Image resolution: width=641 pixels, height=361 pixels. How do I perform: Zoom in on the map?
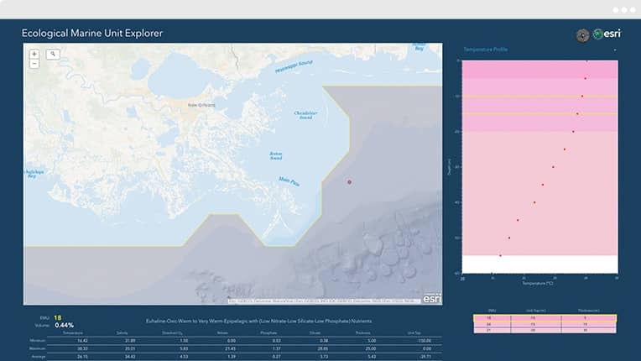tap(34, 54)
